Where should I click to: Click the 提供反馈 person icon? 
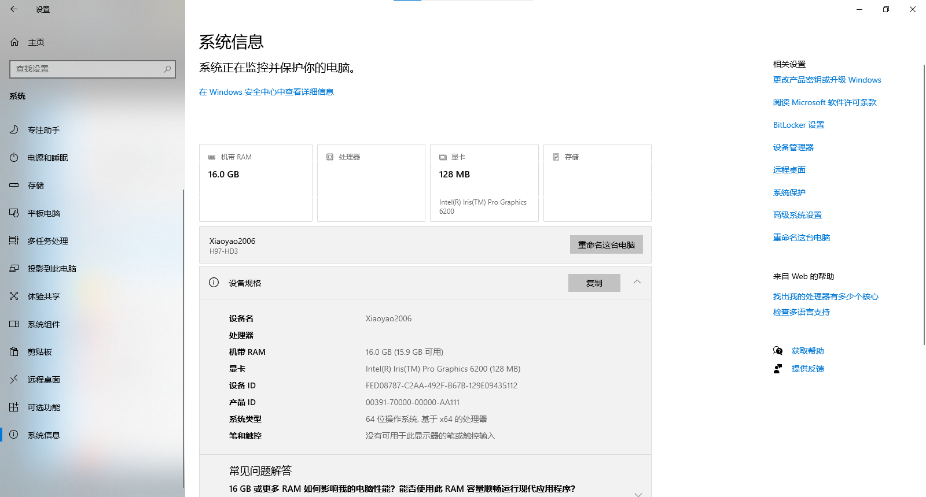[778, 369]
